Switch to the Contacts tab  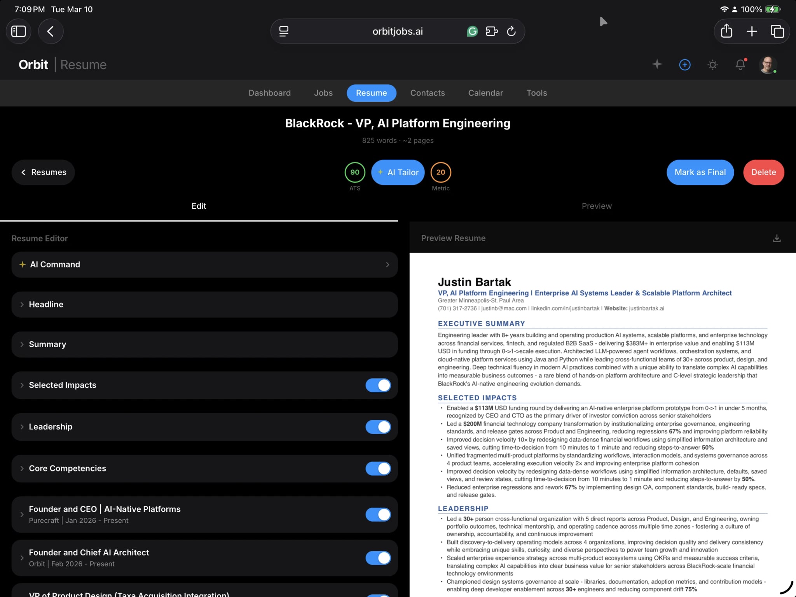[427, 93]
